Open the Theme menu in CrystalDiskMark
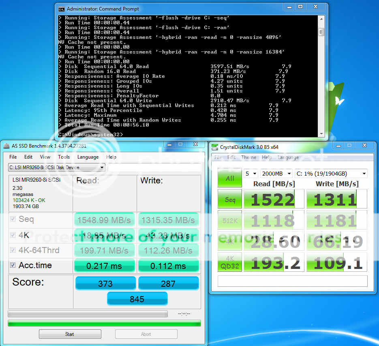Image resolution: width=379 pixels, height=346 pixels. tap(249, 157)
